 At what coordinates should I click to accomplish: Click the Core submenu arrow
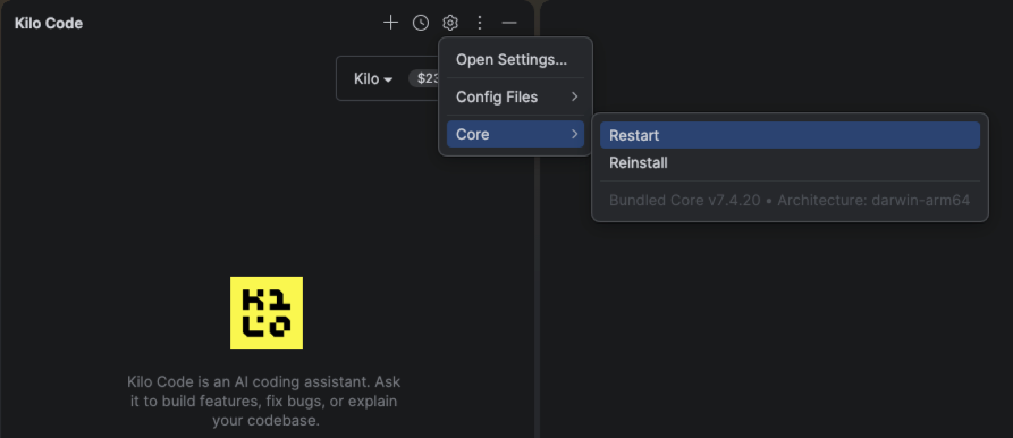point(575,134)
